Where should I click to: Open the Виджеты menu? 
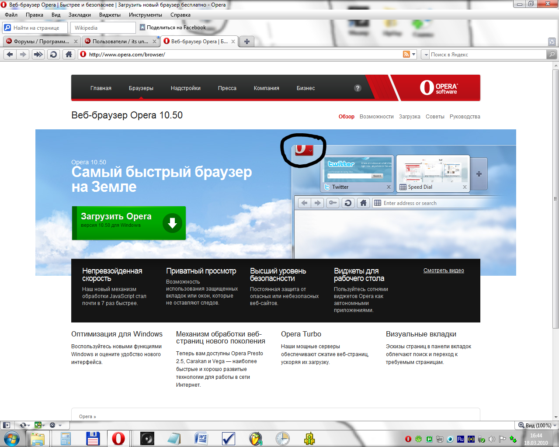pyautogui.click(x=110, y=15)
